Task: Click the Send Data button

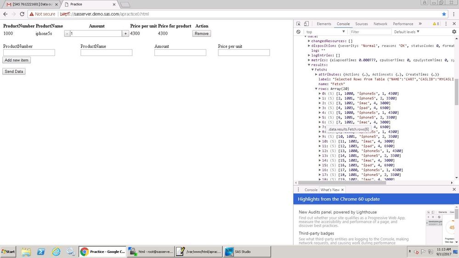Action: click(14, 71)
